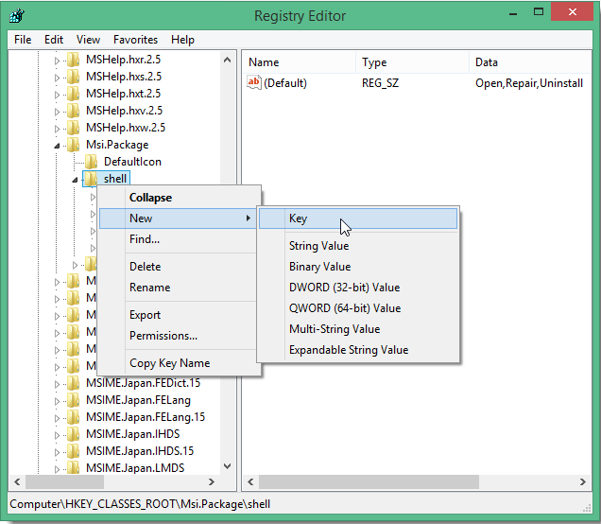Click the Open,Repair,Uninstall data cell
This screenshot has height=524, width=601.
point(529,83)
